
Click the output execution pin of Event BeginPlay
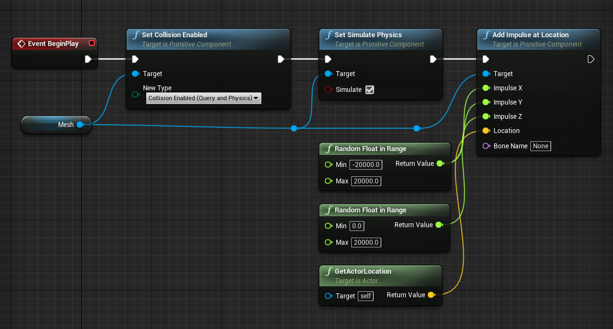[x=89, y=59]
